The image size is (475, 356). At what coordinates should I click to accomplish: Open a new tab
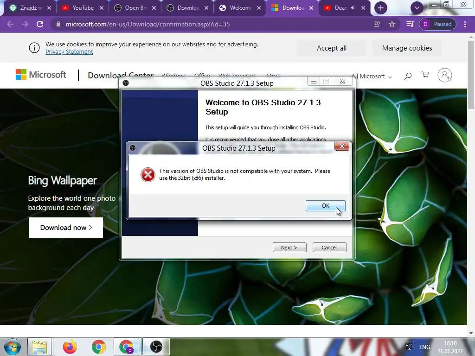coord(381,8)
